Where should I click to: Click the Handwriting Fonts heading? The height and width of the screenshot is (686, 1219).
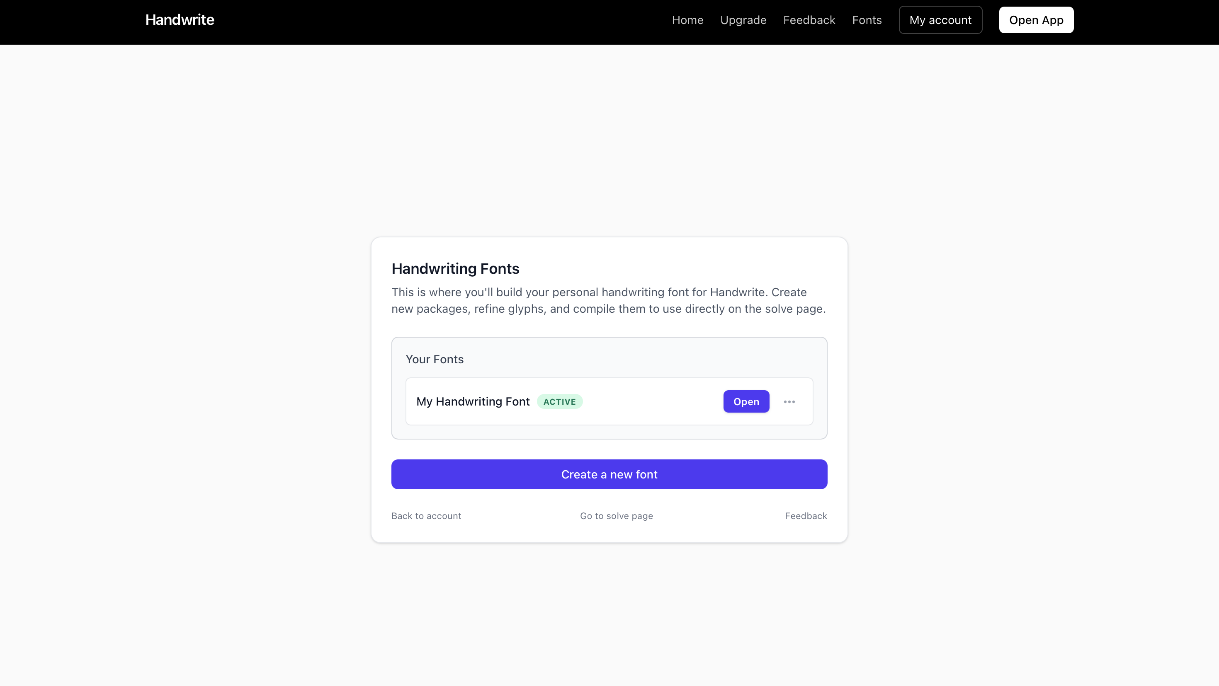[x=455, y=268]
